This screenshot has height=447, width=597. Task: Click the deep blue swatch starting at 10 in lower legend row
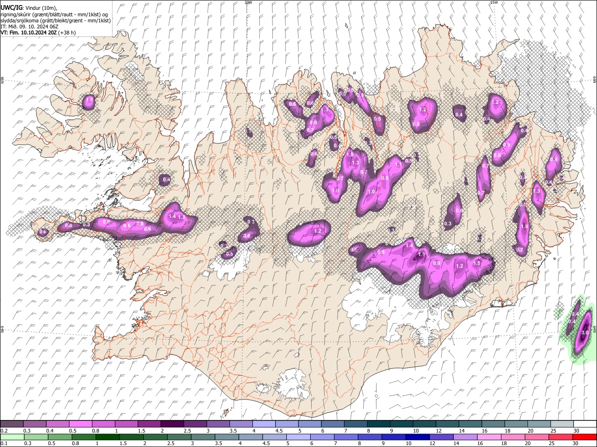417,437
